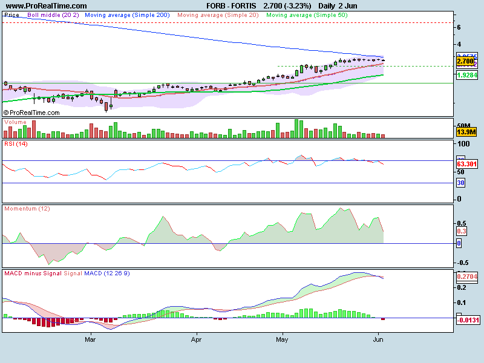This screenshot has height=363, width=484.
Task: Select the Price legend label
Action: click(x=11, y=15)
